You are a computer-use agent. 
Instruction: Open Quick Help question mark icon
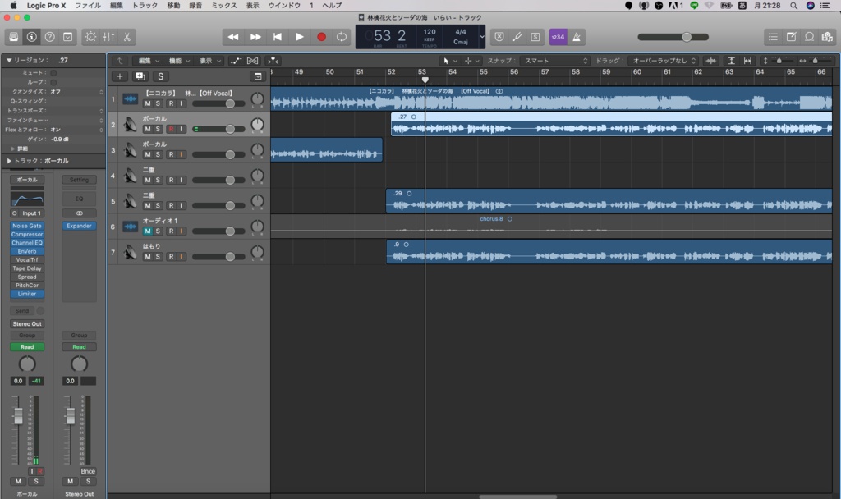50,37
